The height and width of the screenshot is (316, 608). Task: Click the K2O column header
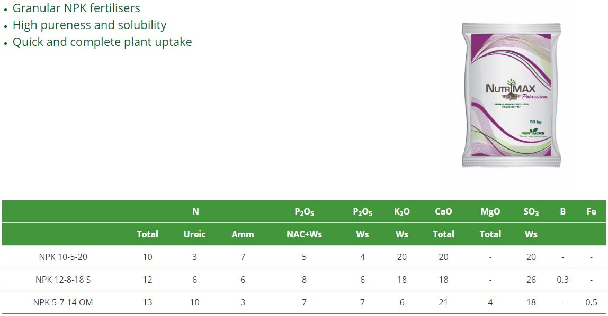pyautogui.click(x=402, y=211)
